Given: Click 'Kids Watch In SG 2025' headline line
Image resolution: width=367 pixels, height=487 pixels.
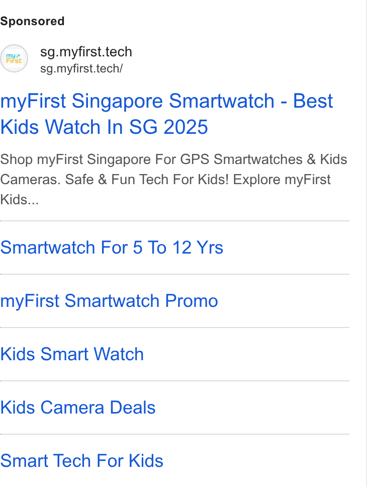Looking at the screenshot, I should tap(104, 127).
